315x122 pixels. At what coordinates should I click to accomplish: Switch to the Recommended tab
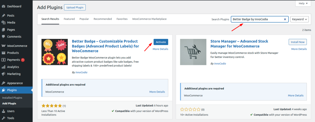point(103,19)
